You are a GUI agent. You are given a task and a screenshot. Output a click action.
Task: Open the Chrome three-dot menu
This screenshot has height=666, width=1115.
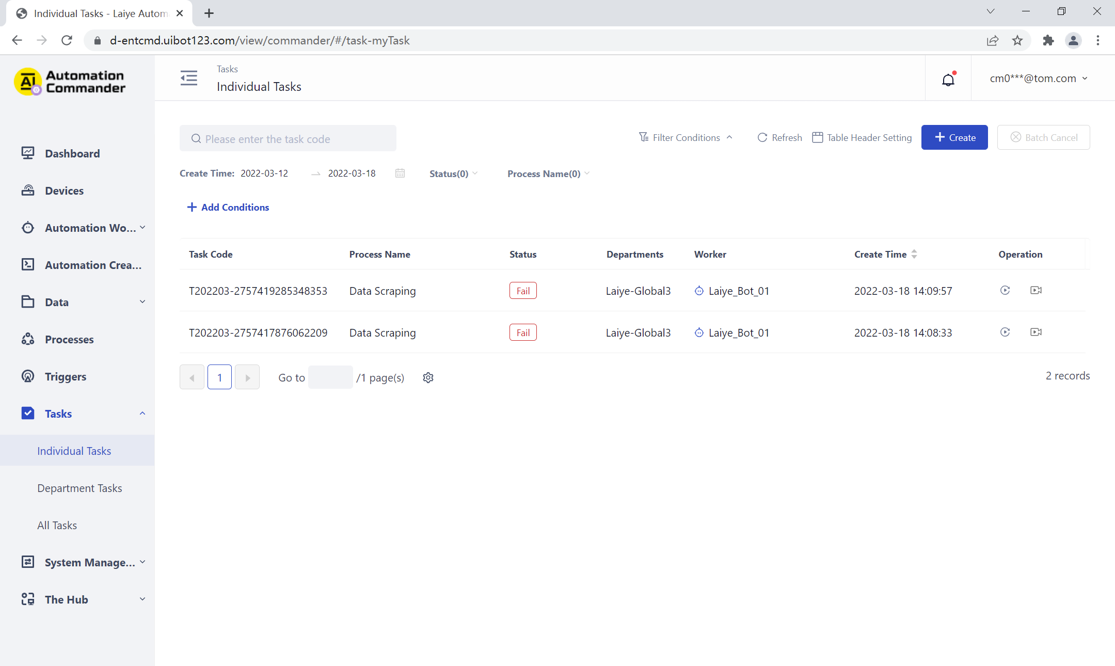1098,40
